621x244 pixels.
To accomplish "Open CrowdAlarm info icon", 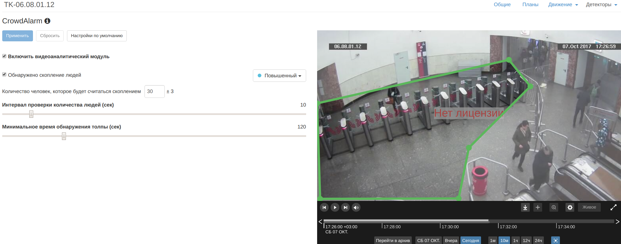I will 47,21.
